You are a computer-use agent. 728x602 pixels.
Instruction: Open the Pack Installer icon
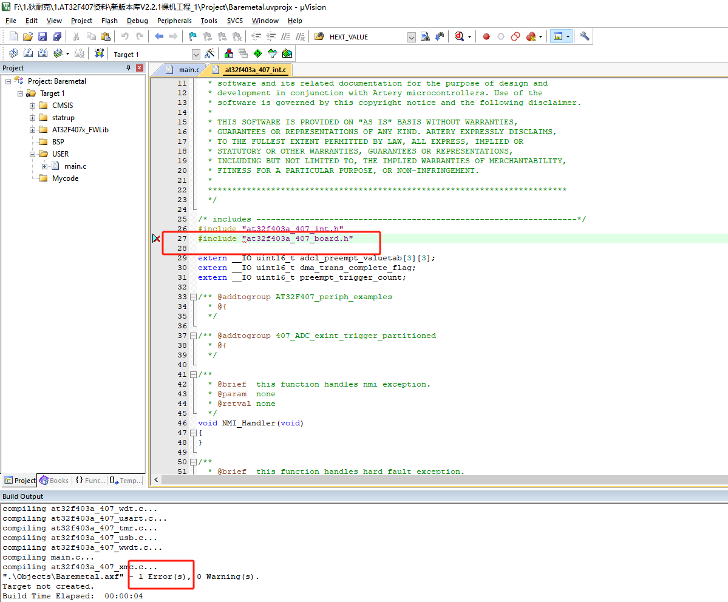click(x=287, y=54)
